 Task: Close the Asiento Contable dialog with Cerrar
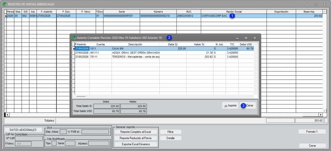pos(248,105)
